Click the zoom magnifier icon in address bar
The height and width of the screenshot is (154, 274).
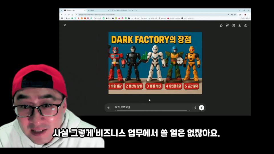coord(228,15)
